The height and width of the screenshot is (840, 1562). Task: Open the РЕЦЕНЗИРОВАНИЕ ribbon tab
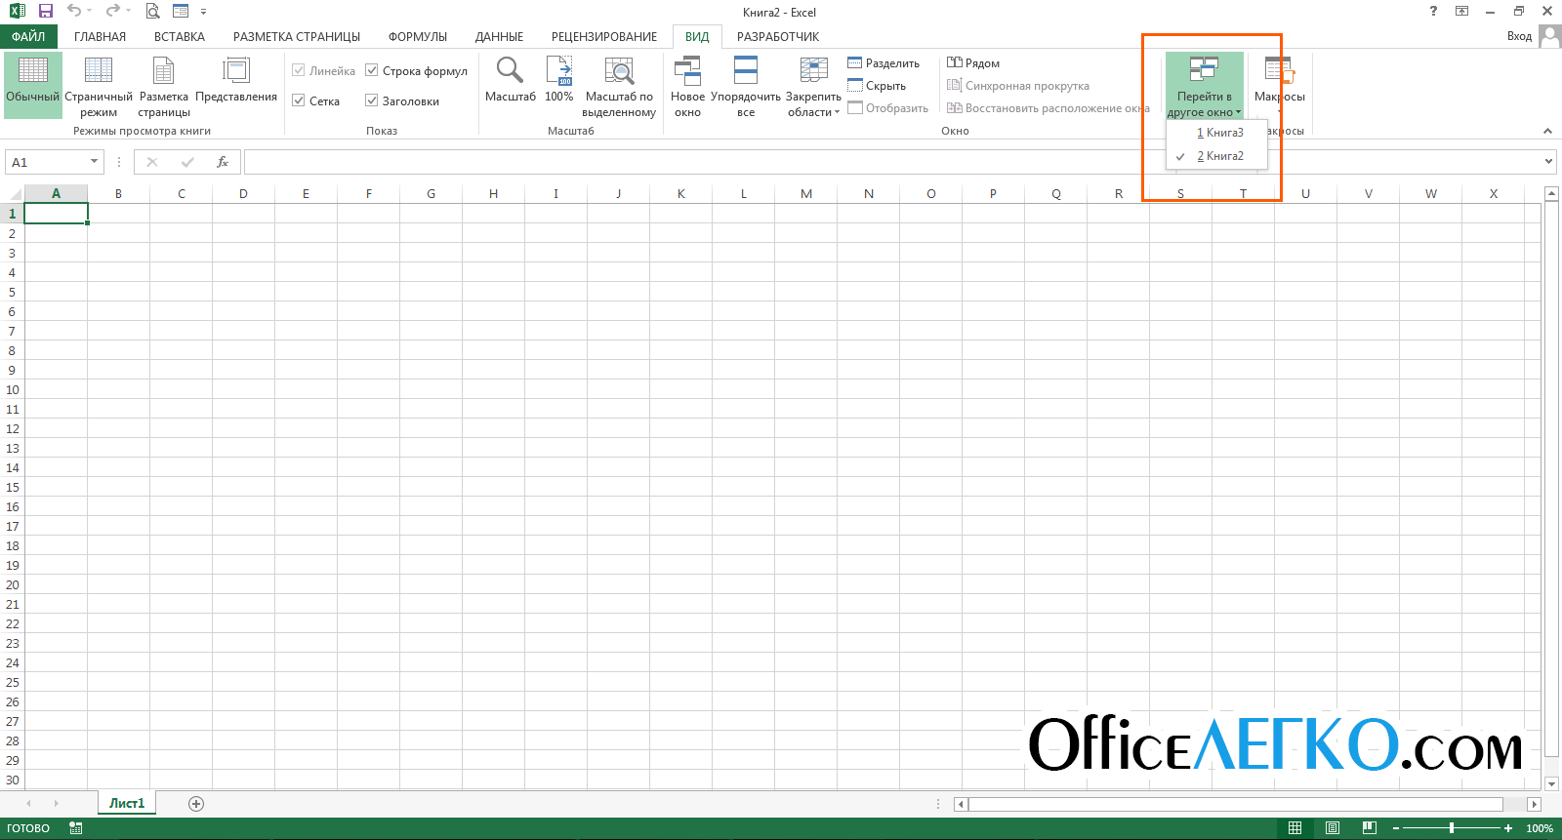pyautogui.click(x=604, y=36)
